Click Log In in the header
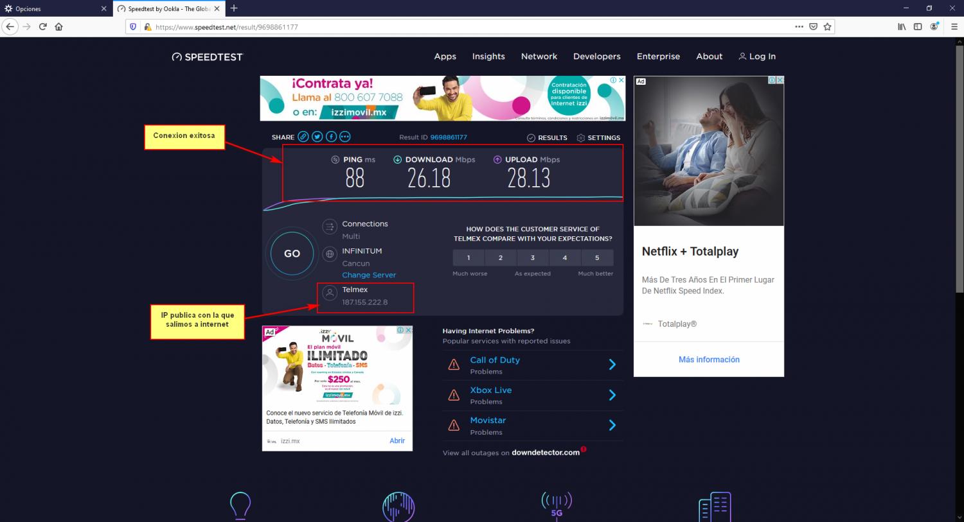The width and height of the screenshot is (964, 522). pyautogui.click(x=757, y=57)
